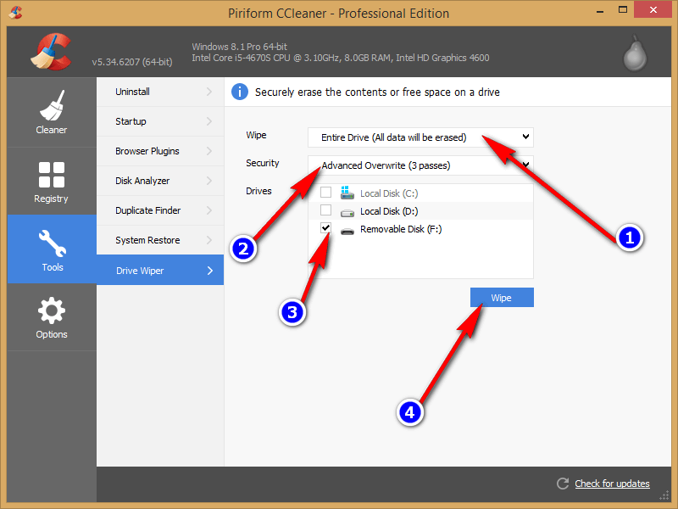Viewport: 678px width, 509px height.
Task: Click the chevron next to Drive Wiper
Action: coord(210,271)
